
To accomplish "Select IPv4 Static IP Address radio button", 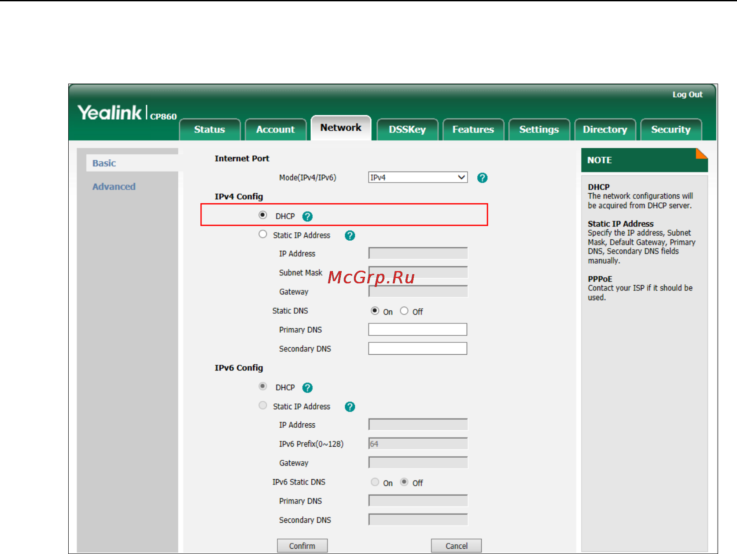I will coord(263,234).
